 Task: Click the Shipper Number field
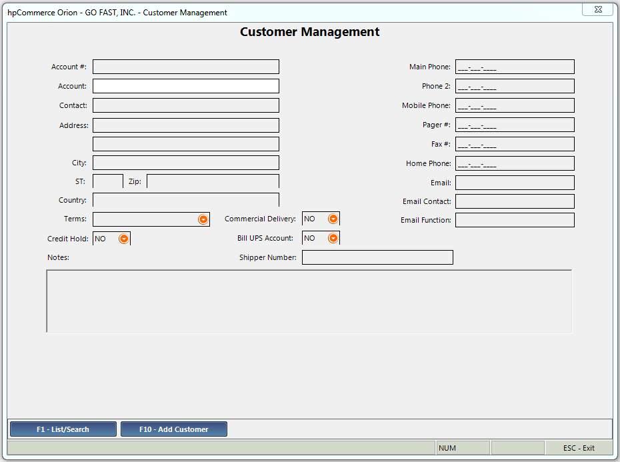coord(377,257)
